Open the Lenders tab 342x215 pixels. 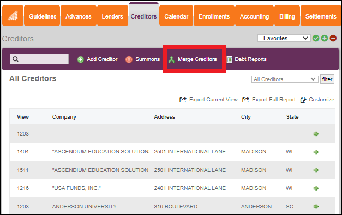[112, 16]
